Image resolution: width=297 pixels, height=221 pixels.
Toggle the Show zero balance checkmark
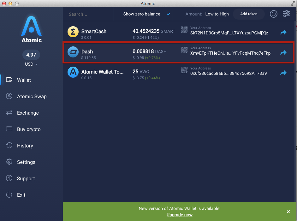click(169, 14)
